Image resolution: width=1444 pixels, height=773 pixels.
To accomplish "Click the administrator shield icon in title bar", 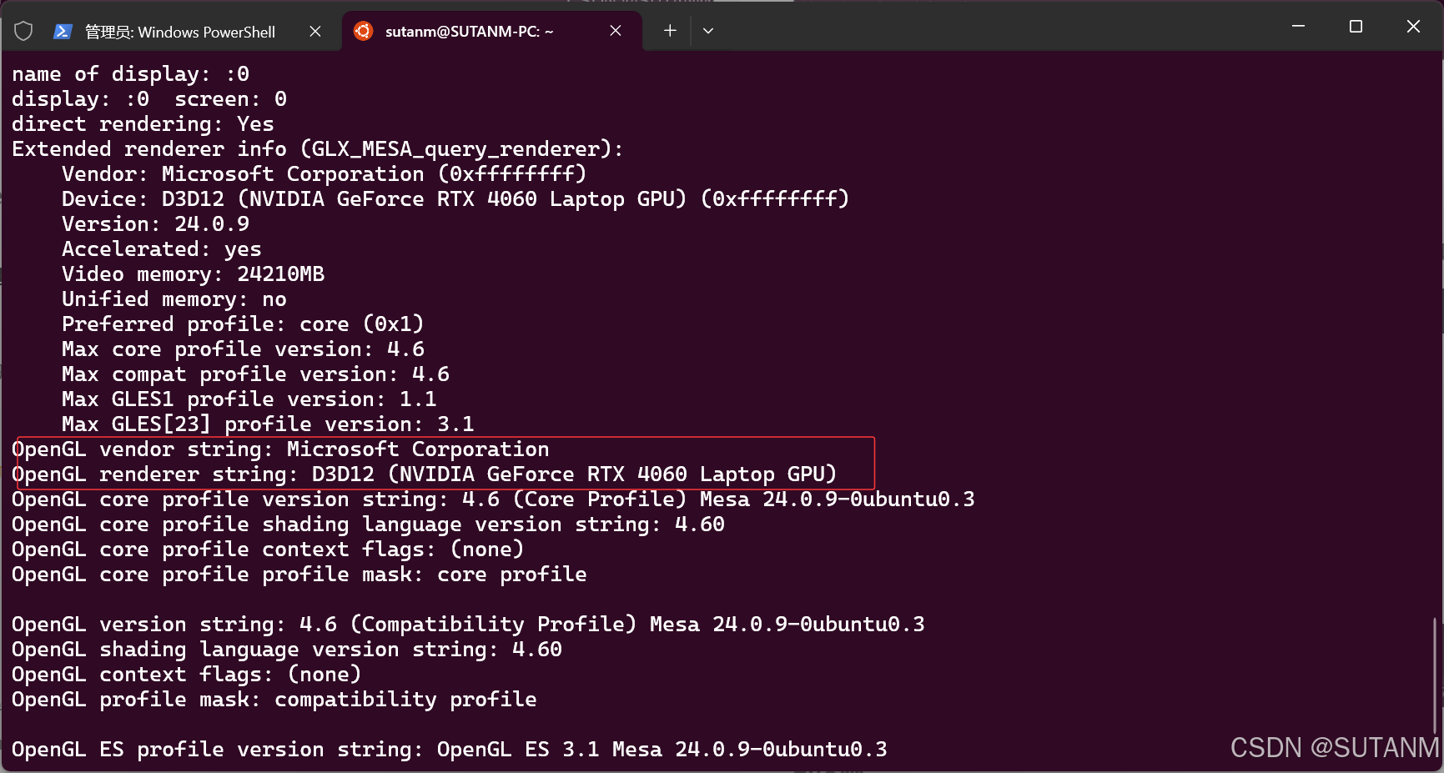I will pos(23,32).
